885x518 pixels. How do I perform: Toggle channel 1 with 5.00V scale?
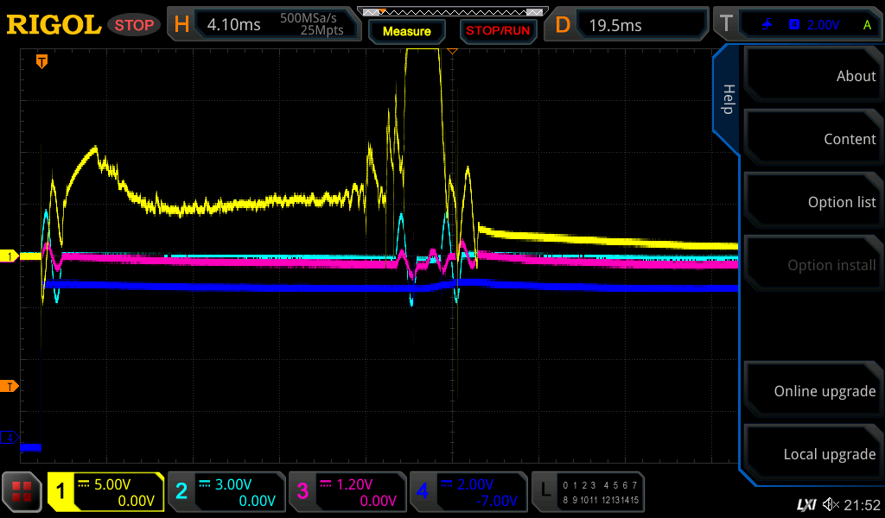coord(106,492)
